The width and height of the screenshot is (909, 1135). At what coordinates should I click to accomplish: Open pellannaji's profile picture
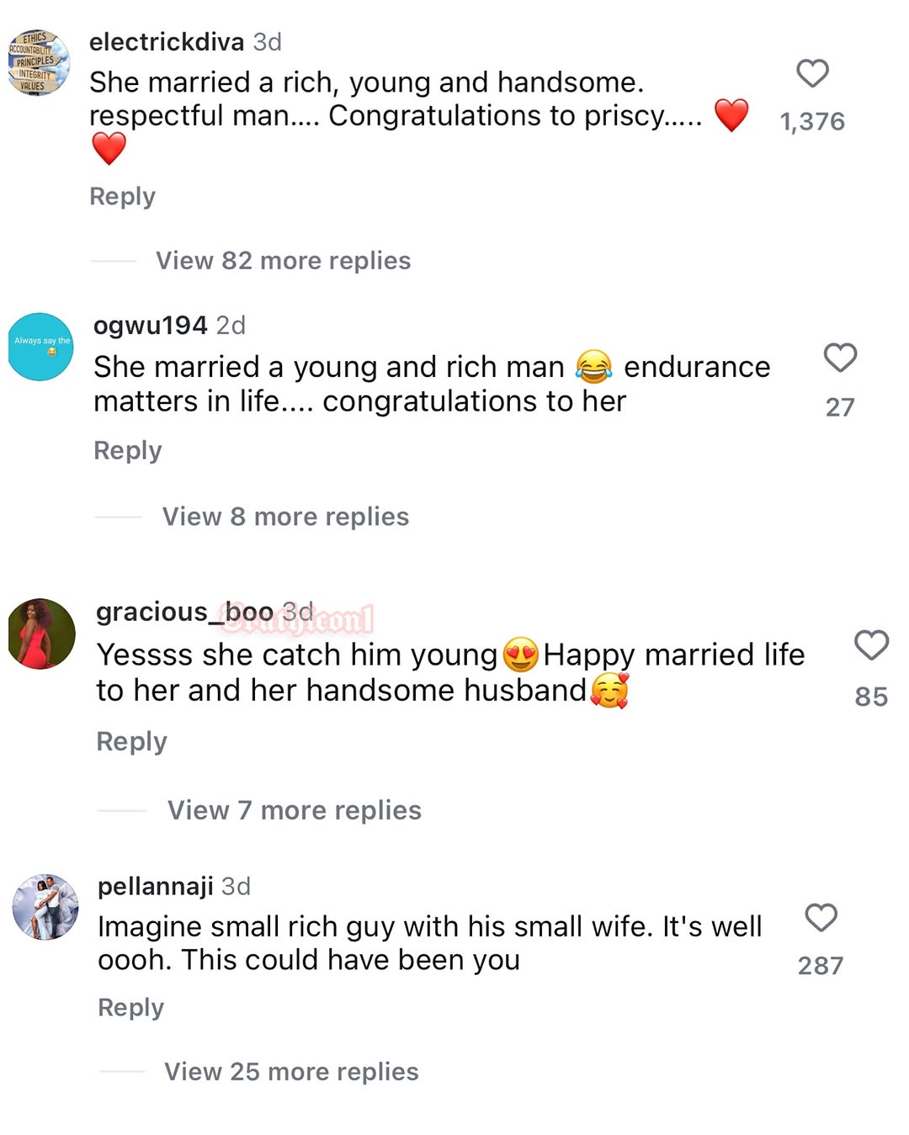(45, 906)
